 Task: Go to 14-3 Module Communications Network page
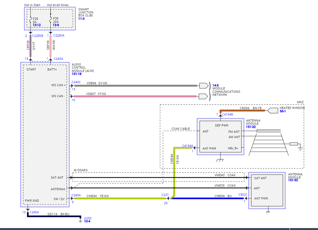point(215,86)
